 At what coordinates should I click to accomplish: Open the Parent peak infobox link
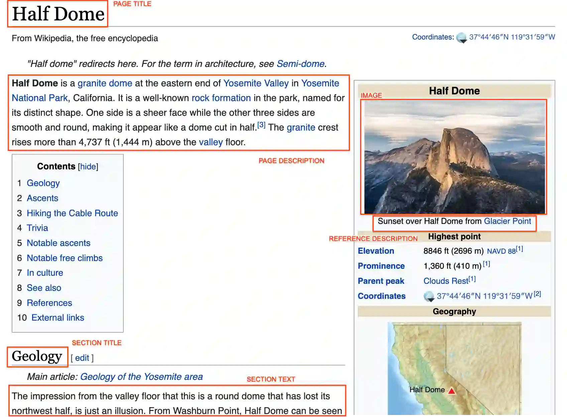coord(381,281)
